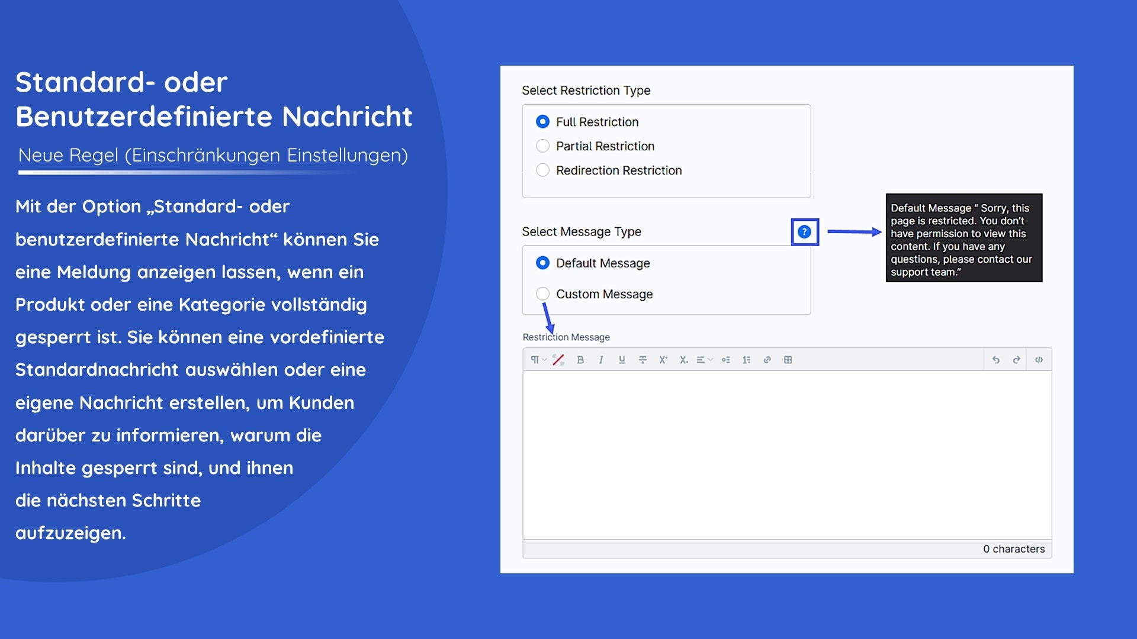Click the clear formatting icon
This screenshot has width=1137, height=639.
click(x=558, y=360)
